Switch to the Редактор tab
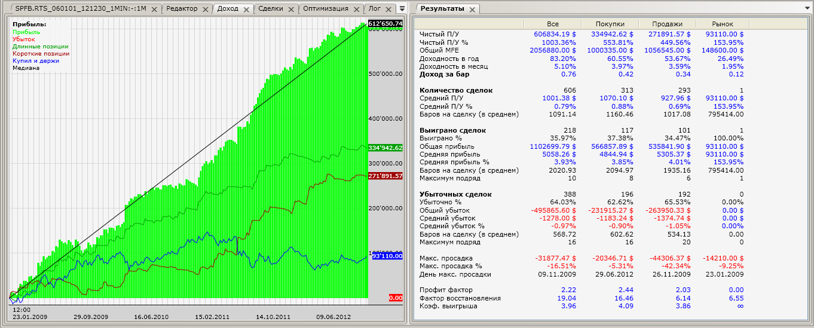Image resolution: width=814 pixels, height=328 pixels. (x=182, y=9)
